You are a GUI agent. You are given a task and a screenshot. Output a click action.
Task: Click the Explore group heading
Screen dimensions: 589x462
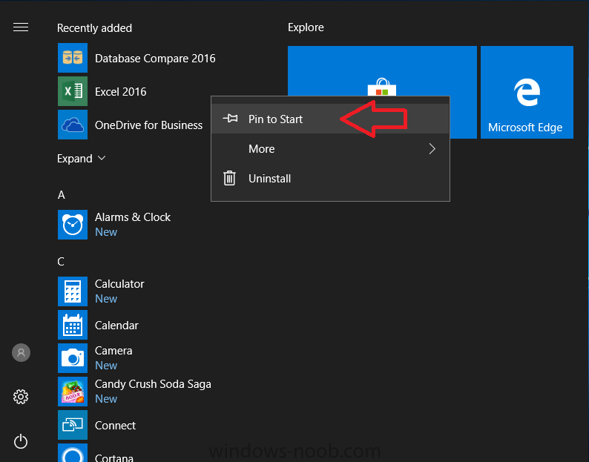click(x=306, y=27)
